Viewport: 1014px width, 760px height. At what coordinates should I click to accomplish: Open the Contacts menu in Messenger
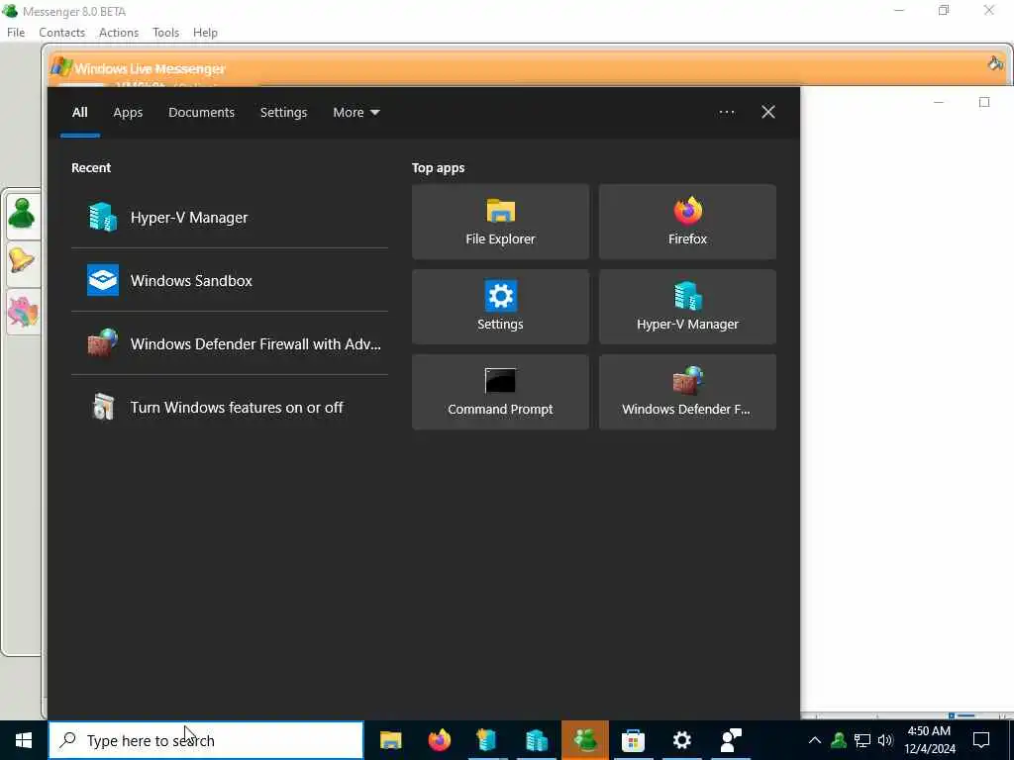point(61,33)
